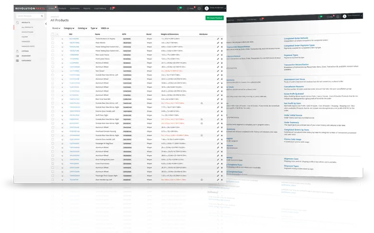Screen dimensions: 374x233
Task: Click the Products icon in the left sidebar
Action: click(x=17, y=22)
